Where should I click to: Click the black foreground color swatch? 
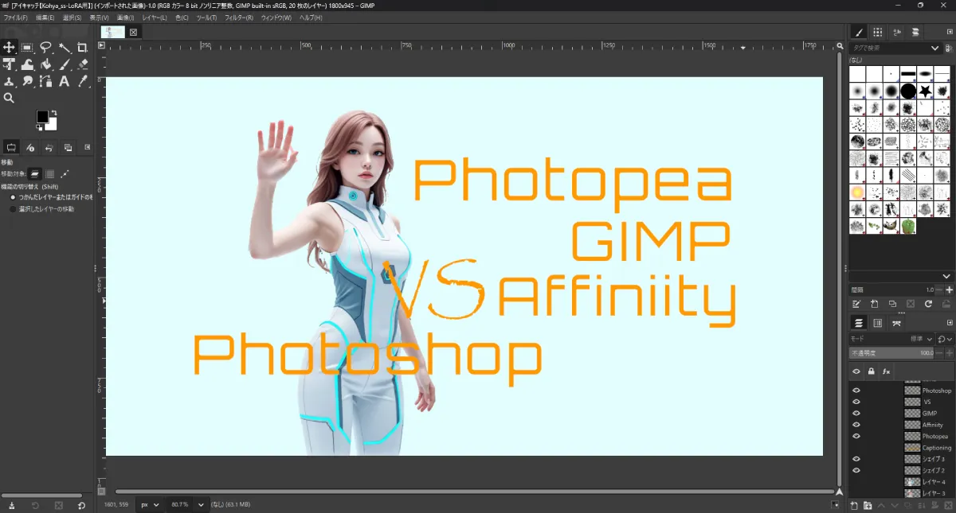42,117
